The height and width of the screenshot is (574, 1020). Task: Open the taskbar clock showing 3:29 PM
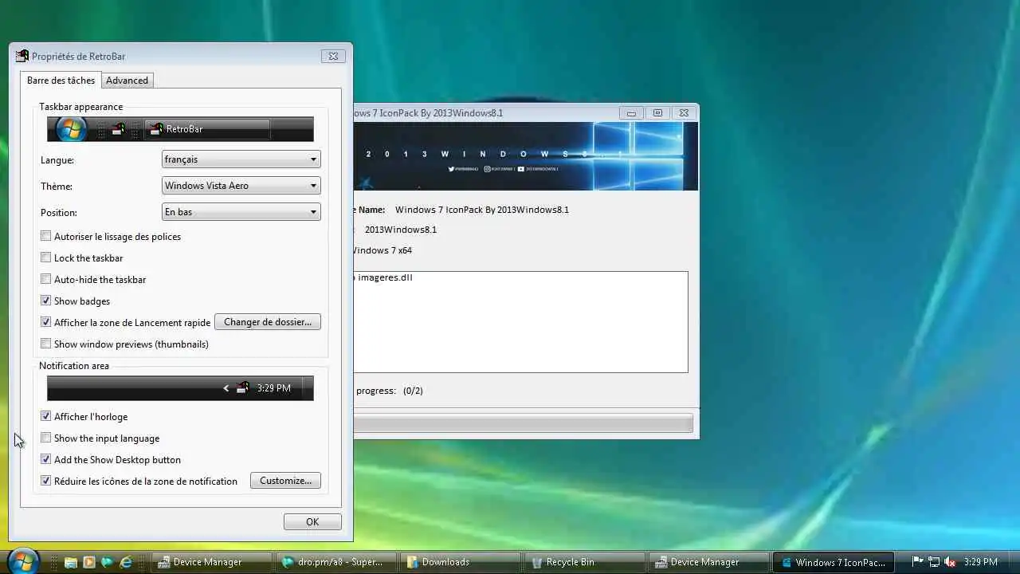[x=980, y=562]
